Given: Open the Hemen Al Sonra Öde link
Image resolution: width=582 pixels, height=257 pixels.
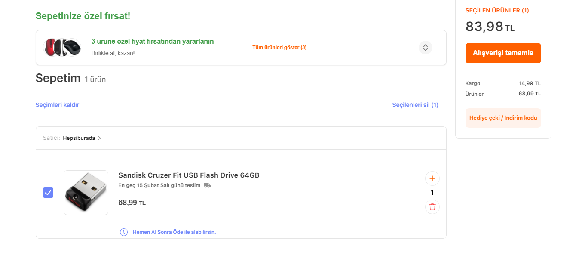Looking at the screenshot, I should pyautogui.click(x=174, y=232).
